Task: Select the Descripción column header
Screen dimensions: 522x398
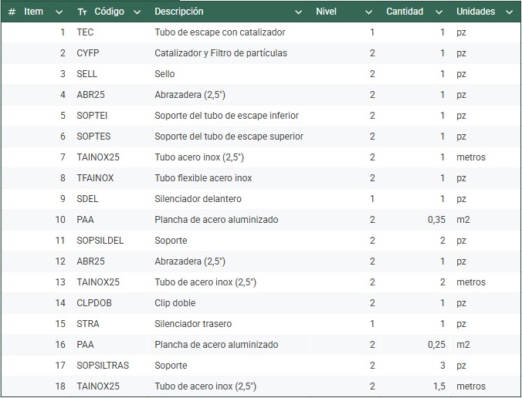Action: click(x=179, y=12)
